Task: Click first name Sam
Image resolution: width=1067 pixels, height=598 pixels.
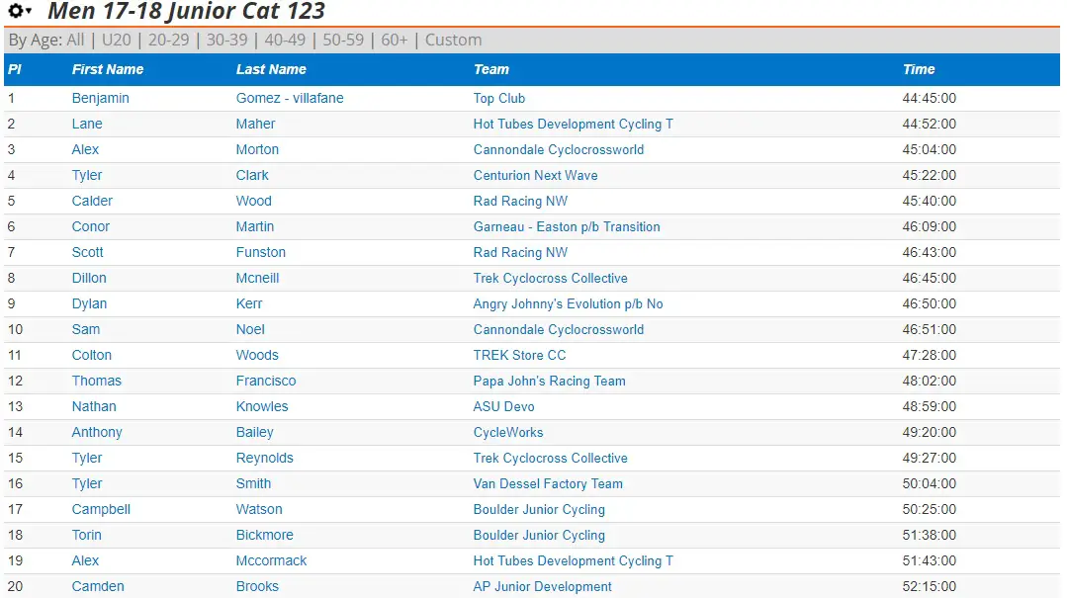Action: coord(86,330)
